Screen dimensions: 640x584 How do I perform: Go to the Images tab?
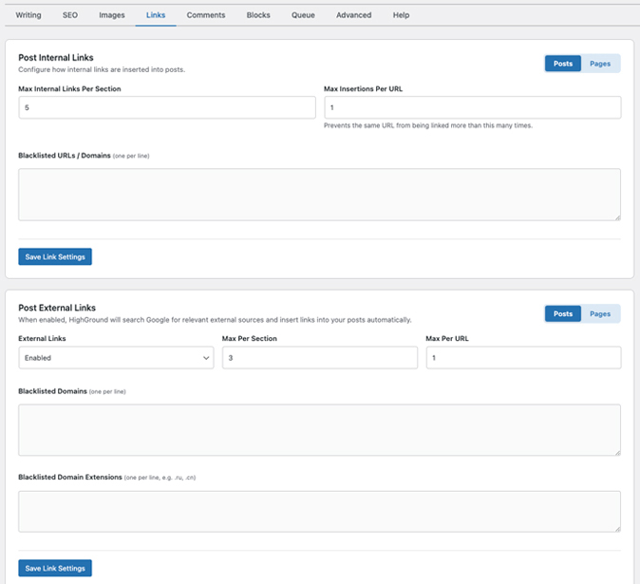pos(112,15)
